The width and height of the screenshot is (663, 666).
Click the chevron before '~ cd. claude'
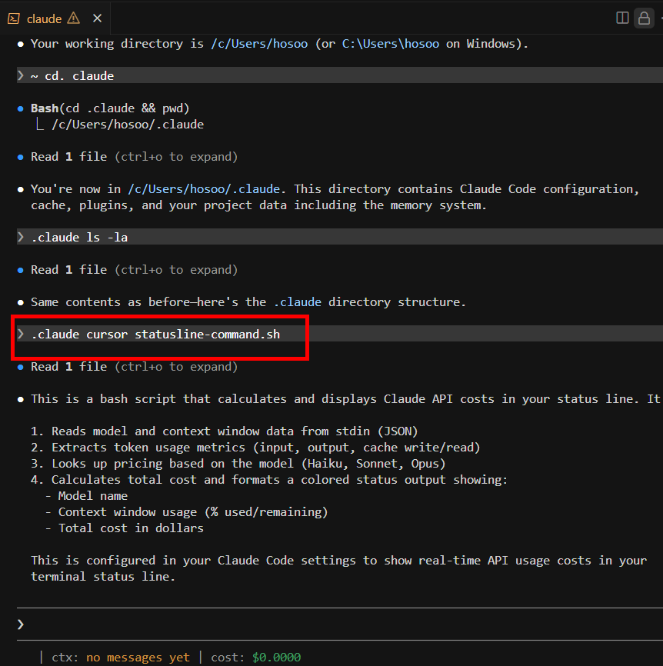coord(21,75)
